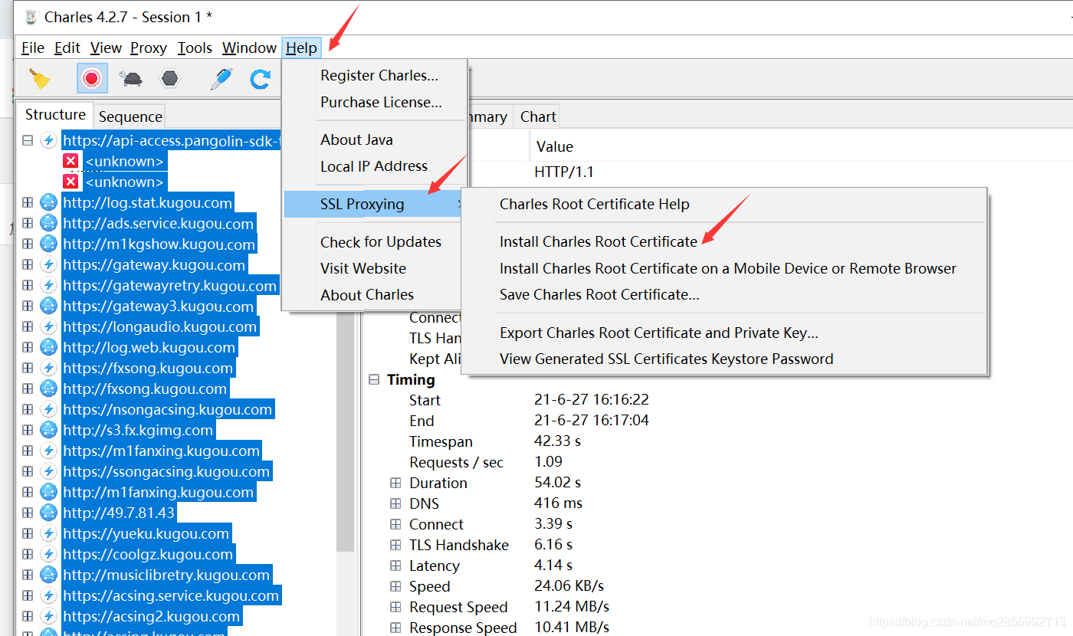Open the Tools menu
The image size is (1073, 636).
[x=195, y=48]
